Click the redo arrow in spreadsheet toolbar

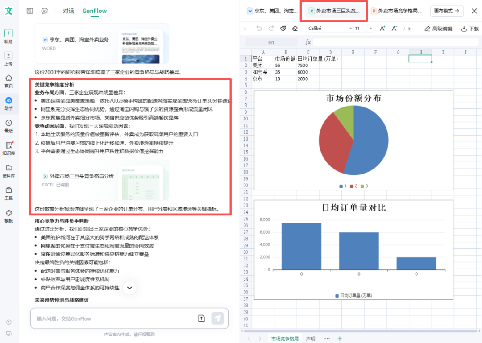[271, 28]
